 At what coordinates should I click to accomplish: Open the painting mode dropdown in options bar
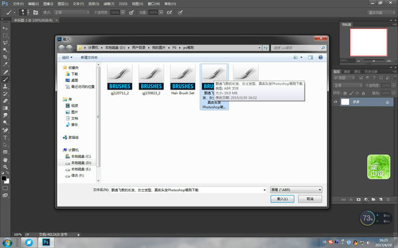tap(72, 13)
